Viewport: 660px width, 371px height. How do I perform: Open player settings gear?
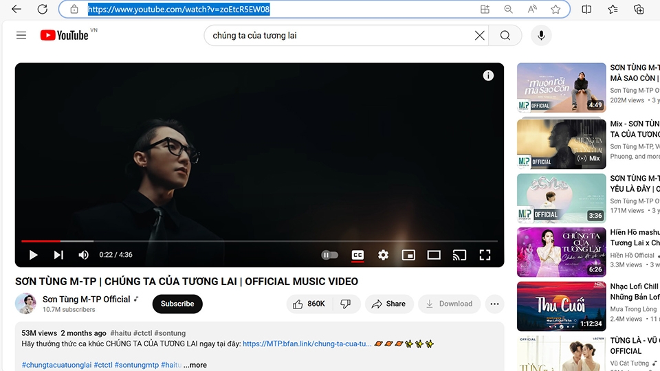383,255
